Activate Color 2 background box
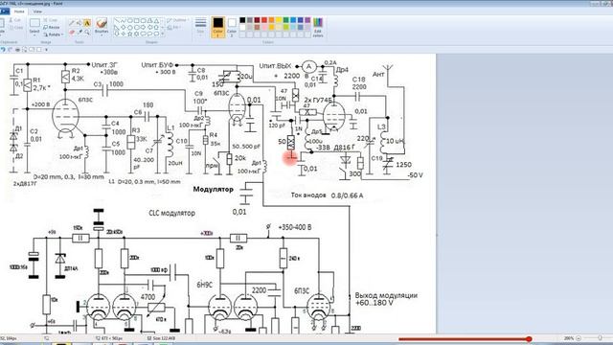Image resolution: width=613 pixels, height=345 pixels. [x=232, y=27]
